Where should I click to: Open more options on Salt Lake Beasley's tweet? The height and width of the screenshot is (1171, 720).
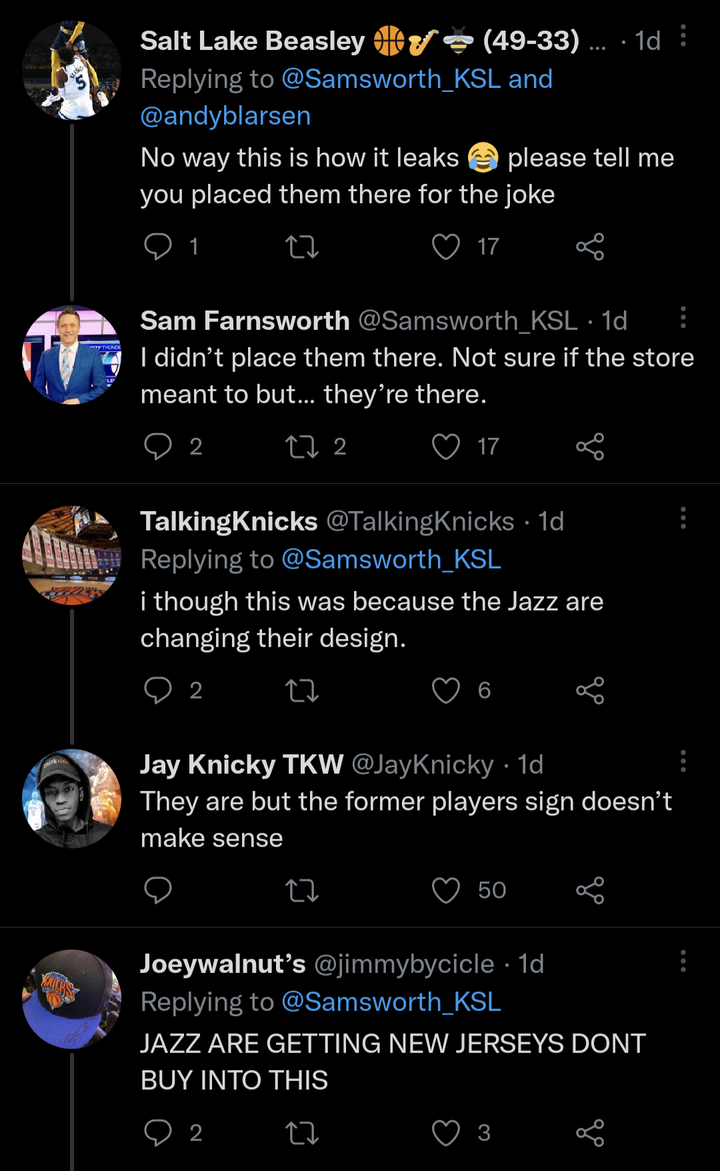pos(683,36)
